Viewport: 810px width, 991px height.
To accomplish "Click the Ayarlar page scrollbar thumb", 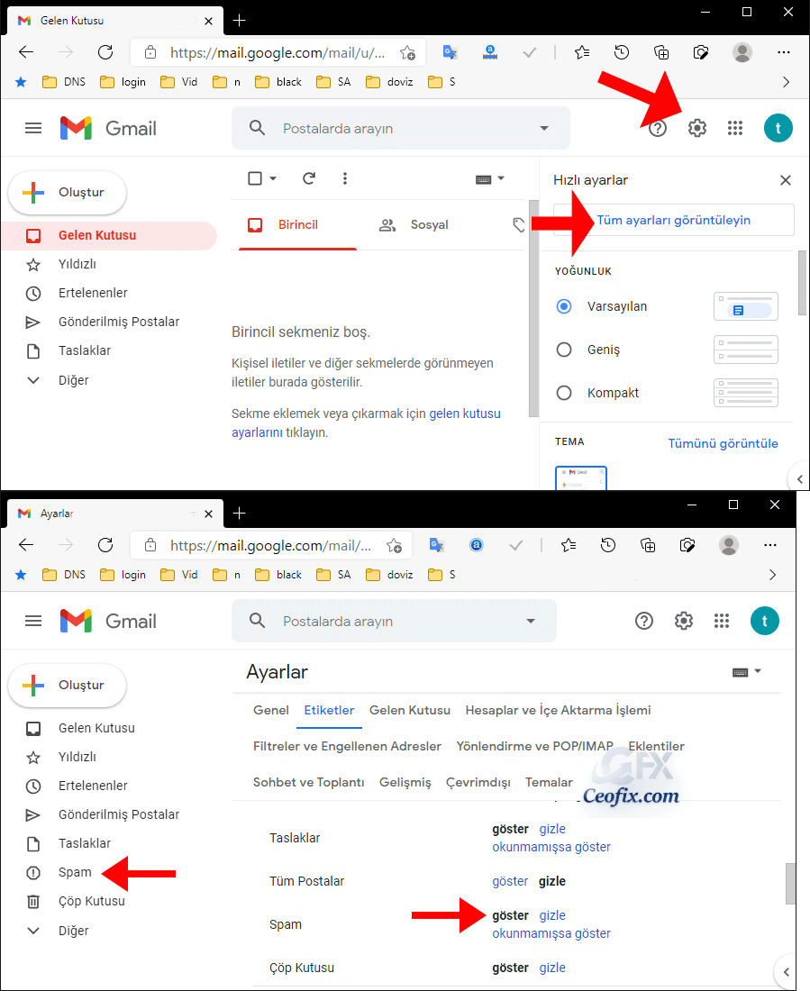I will [x=790, y=884].
